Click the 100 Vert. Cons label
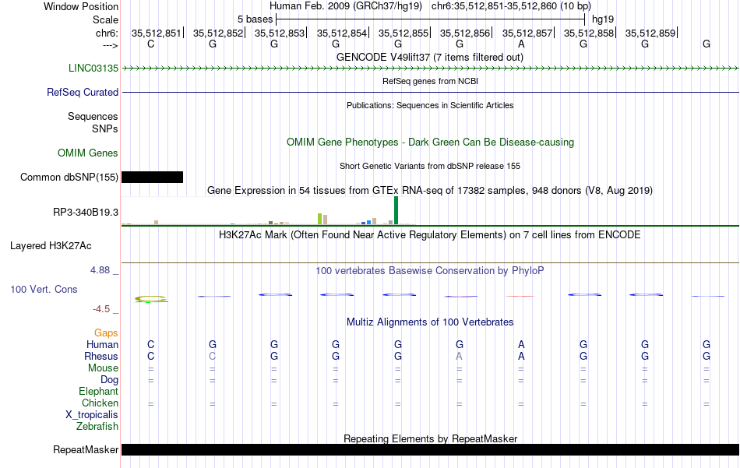 [44, 289]
